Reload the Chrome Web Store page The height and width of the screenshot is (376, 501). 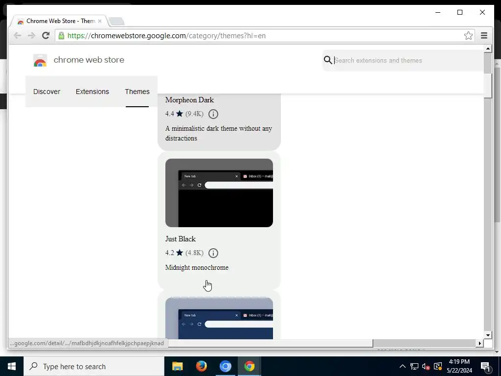click(x=46, y=35)
